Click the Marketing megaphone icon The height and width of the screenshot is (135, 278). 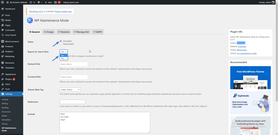(3, 56)
